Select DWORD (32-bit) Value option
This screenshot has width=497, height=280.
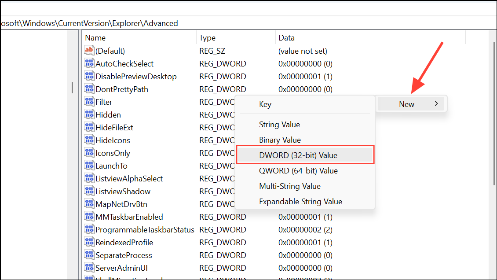point(298,155)
